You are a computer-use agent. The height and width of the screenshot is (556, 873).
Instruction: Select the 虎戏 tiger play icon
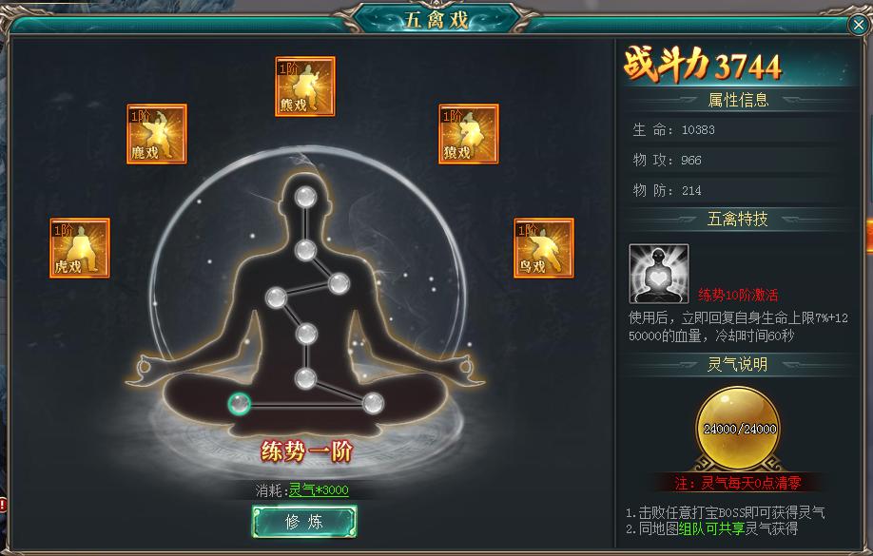(80, 248)
